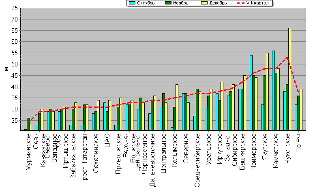The height and width of the screenshot is (194, 315).
Task: Select the 'Чукотское' category label
Action: coord(287,149)
